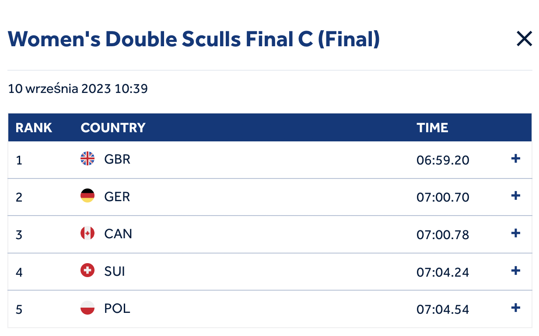Click the CAN time 07:00.78
The width and height of the screenshot is (539, 336).
[x=443, y=235]
